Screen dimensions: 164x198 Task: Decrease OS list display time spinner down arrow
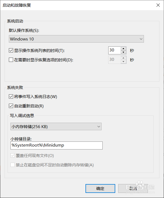[x=123, y=52]
